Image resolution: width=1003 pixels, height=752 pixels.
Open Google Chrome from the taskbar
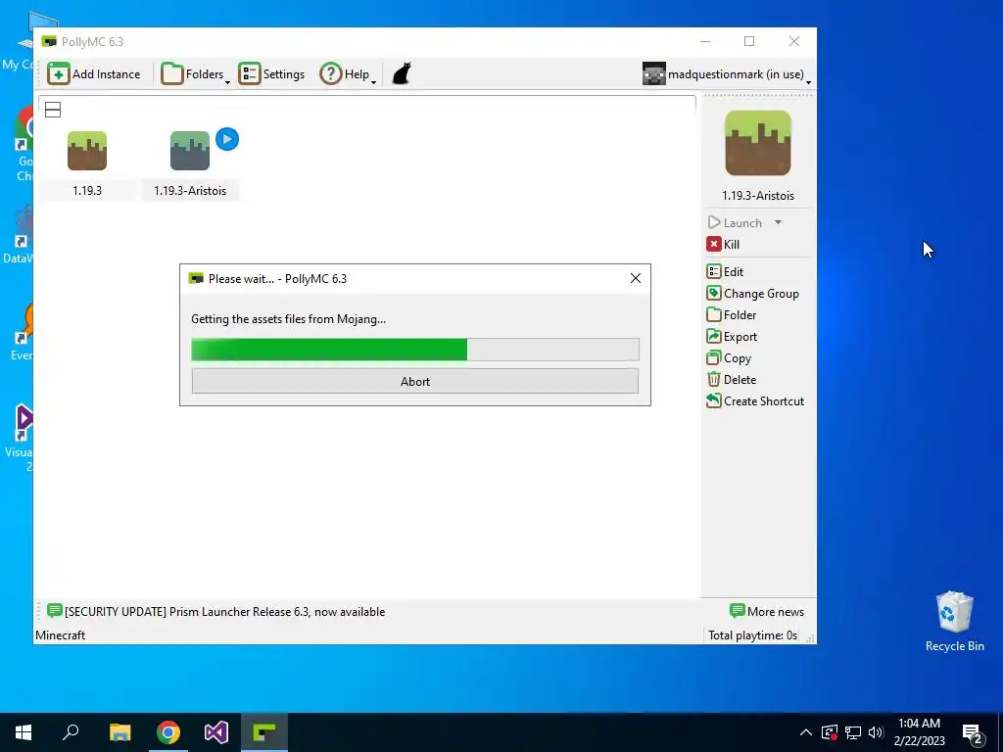pos(168,732)
